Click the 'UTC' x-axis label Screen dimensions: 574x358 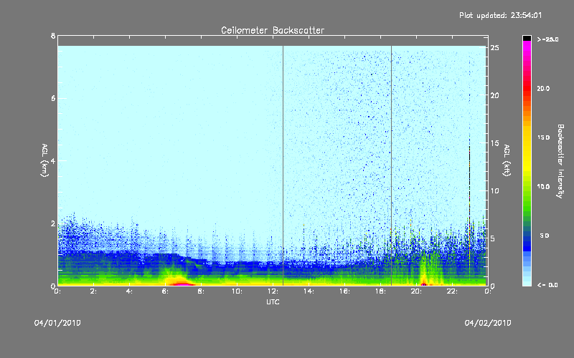273,302
